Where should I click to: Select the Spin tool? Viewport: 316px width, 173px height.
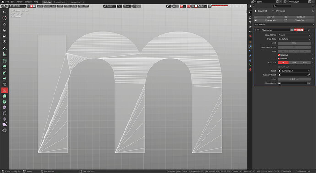(5, 102)
